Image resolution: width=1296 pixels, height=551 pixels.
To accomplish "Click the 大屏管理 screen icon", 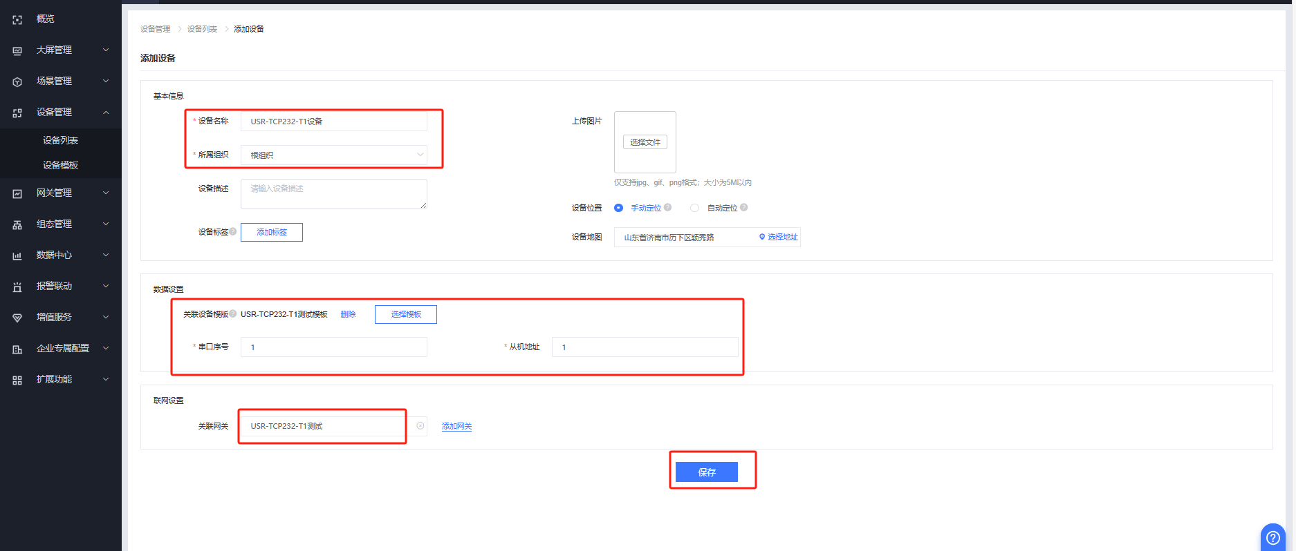I will 17,51.
